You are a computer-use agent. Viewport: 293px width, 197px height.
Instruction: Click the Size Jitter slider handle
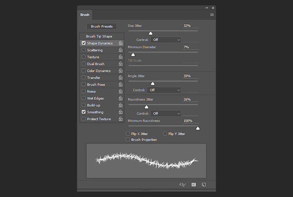click(x=151, y=33)
